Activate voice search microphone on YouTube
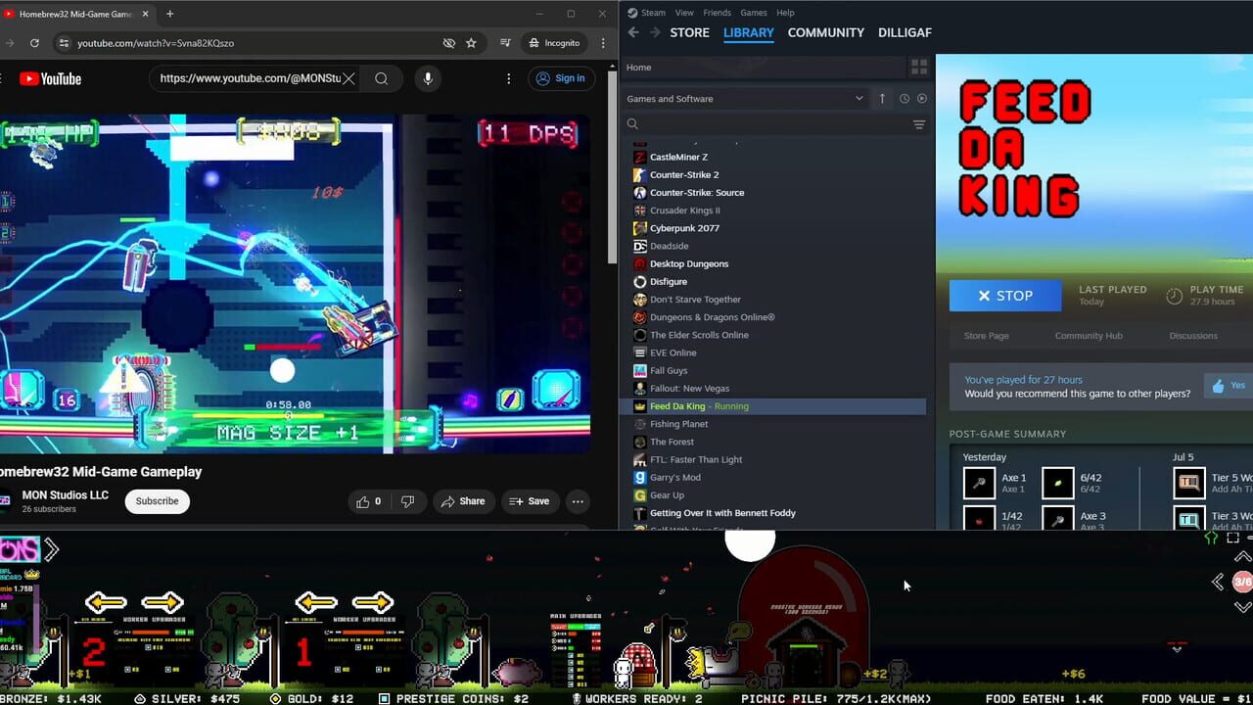1253x705 pixels. [428, 78]
